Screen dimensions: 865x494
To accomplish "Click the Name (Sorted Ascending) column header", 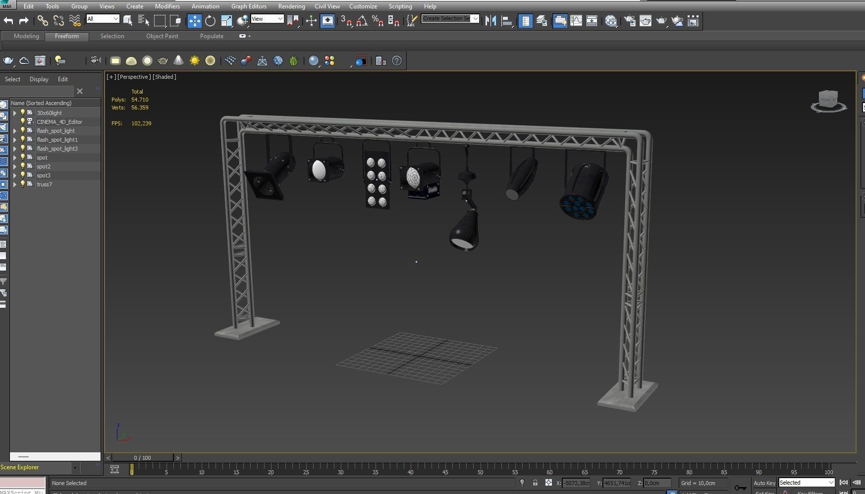I will coord(55,103).
